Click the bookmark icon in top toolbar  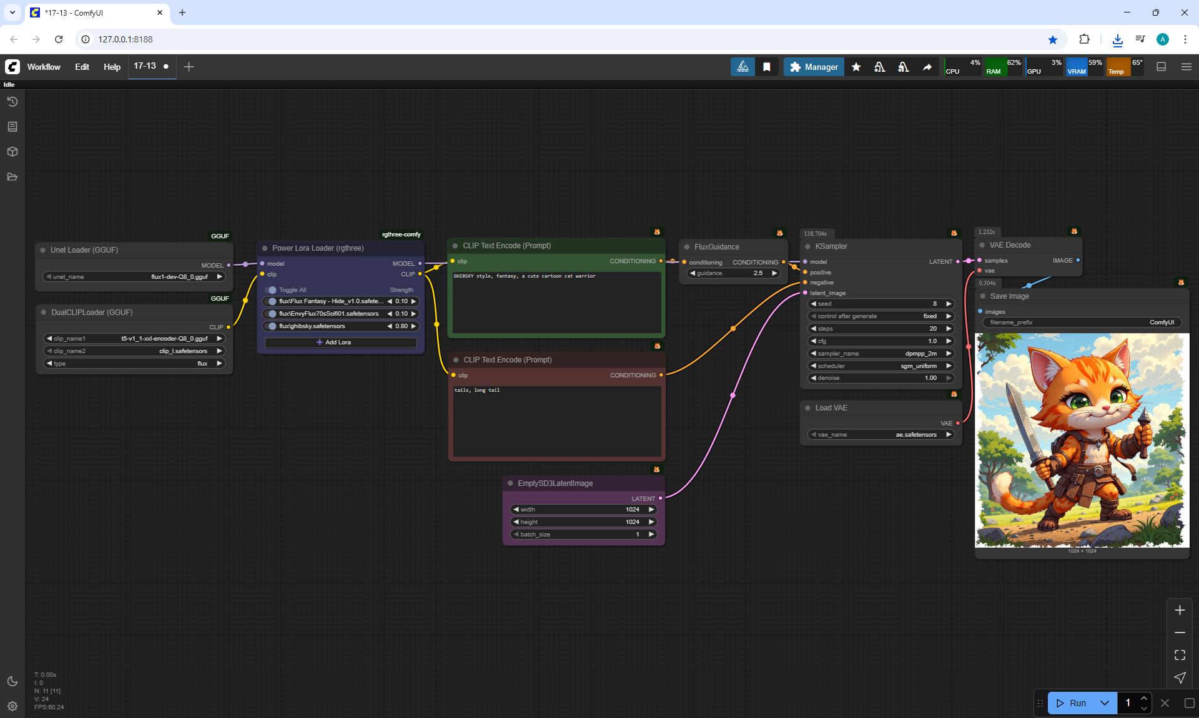point(767,67)
